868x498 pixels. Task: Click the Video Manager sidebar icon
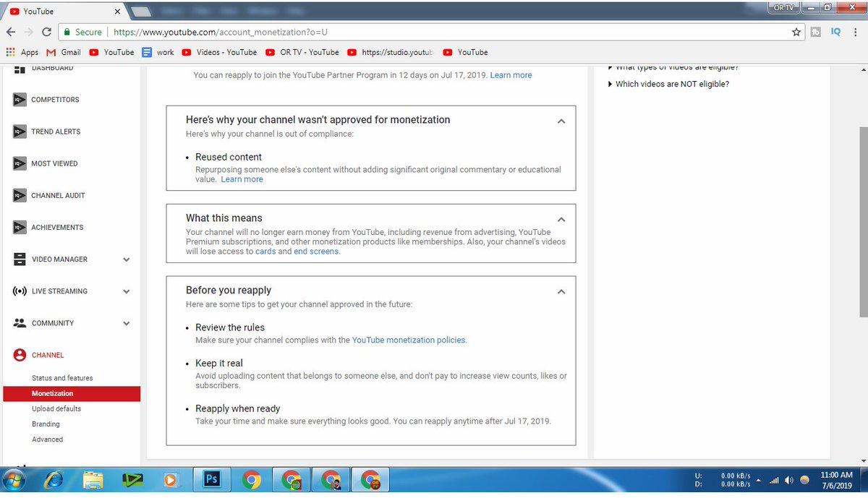20,259
